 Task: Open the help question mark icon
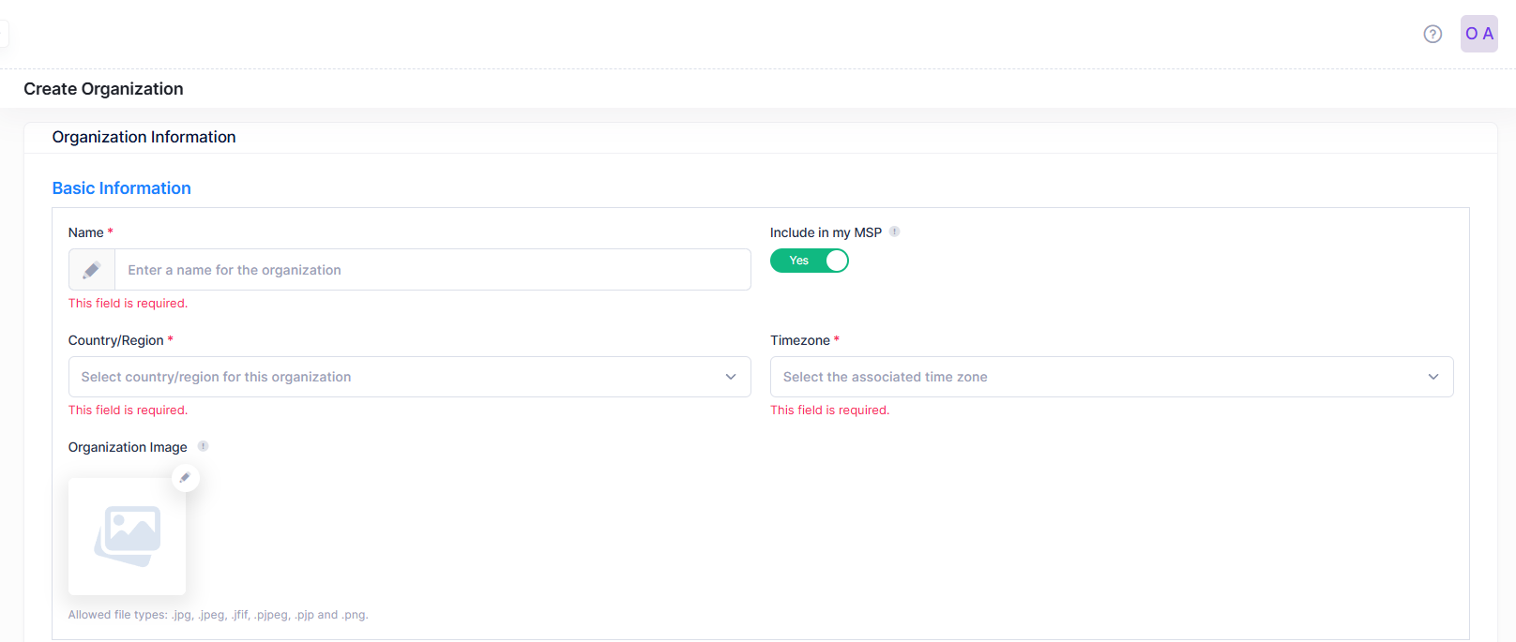[x=1432, y=34]
